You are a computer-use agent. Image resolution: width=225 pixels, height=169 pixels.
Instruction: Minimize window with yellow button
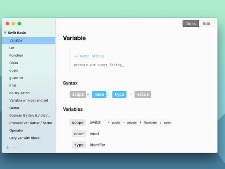point(14,23)
